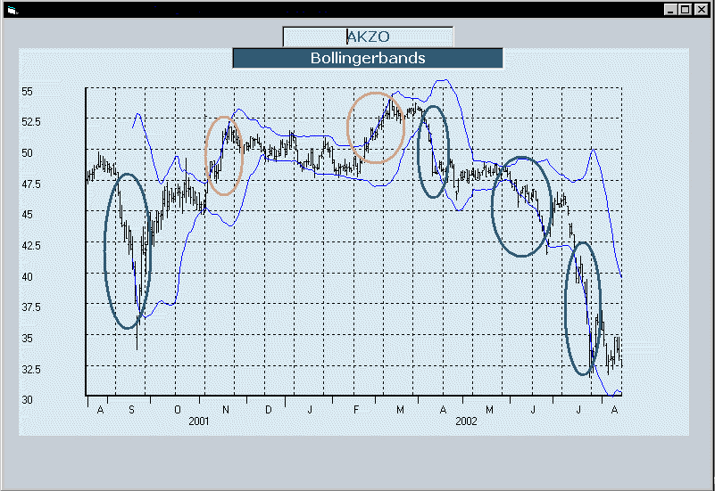Screen dimensions: 715x491
Task: Click the AKZO stock name input field
Action: [x=368, y=37]
